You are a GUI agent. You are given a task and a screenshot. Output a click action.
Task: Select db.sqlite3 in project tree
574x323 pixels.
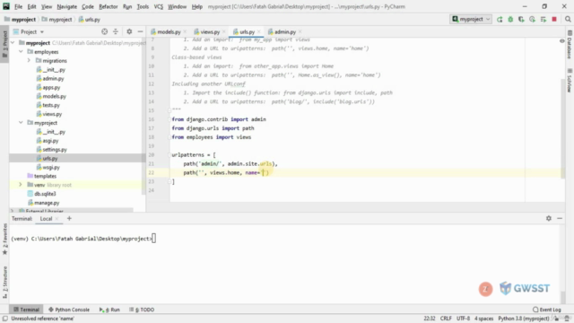pyautogui.click(x=45, y=194)
